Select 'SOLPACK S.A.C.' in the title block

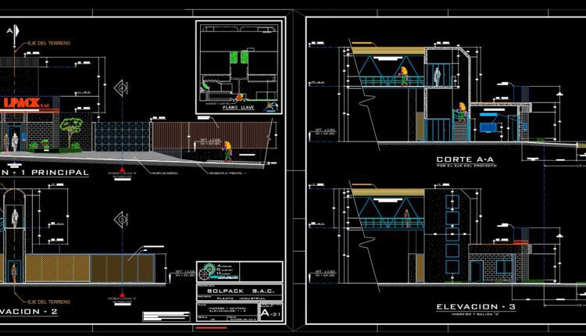coord(241,291)
